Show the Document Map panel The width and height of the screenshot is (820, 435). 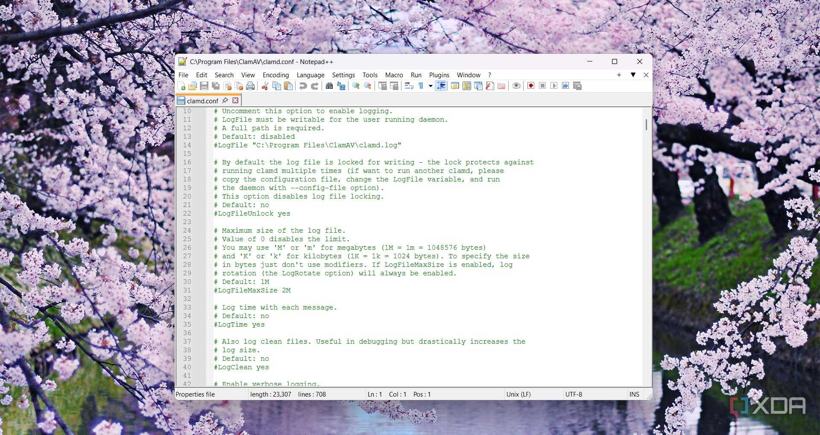point(467,86)
